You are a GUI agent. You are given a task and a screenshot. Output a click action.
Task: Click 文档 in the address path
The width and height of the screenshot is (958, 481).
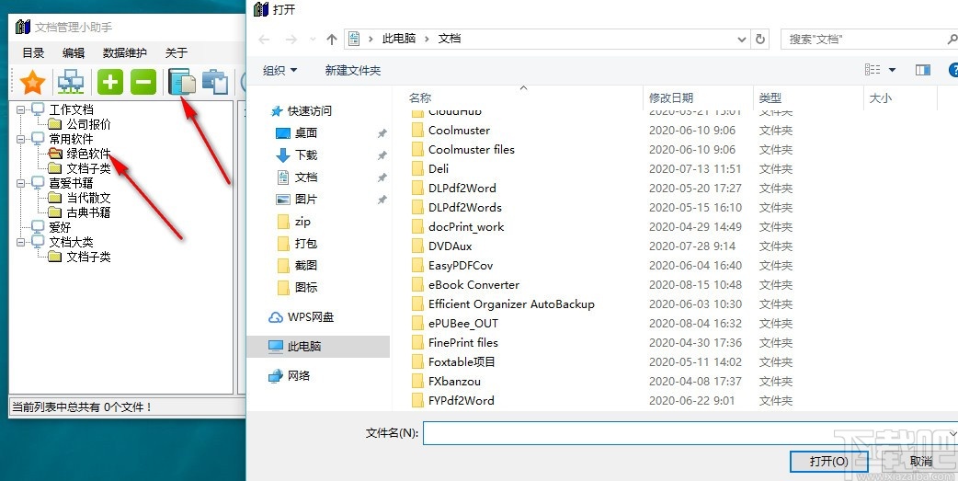click(450, 39)
